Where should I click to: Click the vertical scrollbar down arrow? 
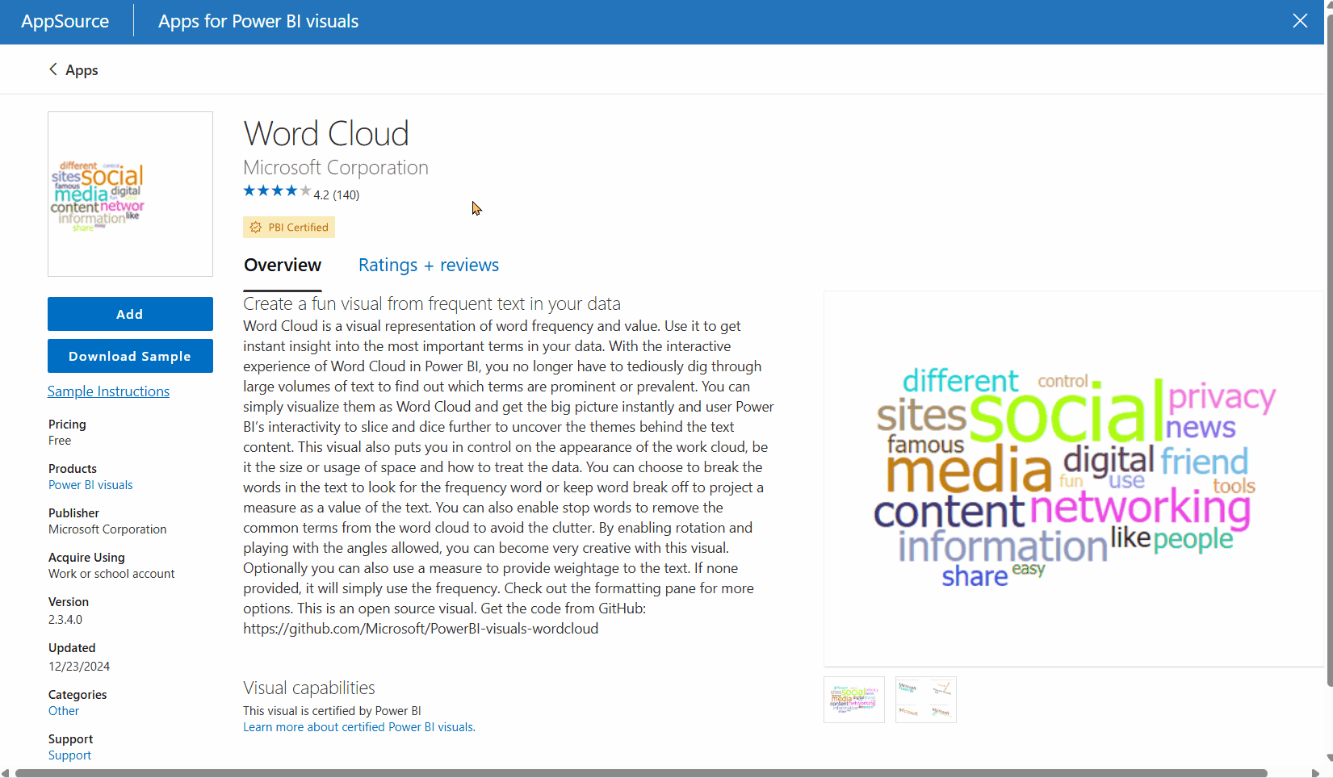[x=1328, y=758]
